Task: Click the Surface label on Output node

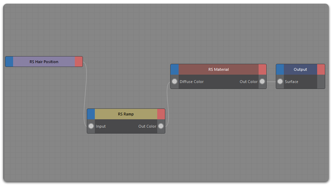Action: click(291, 81)
